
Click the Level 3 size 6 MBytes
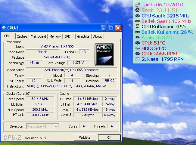point(88,115)
